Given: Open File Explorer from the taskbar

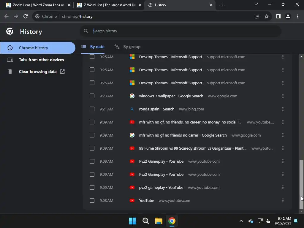Looking at the screenshot, I should (x=159, y=221).
